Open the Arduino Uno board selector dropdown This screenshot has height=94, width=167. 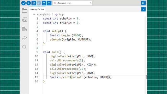(73, 3)
